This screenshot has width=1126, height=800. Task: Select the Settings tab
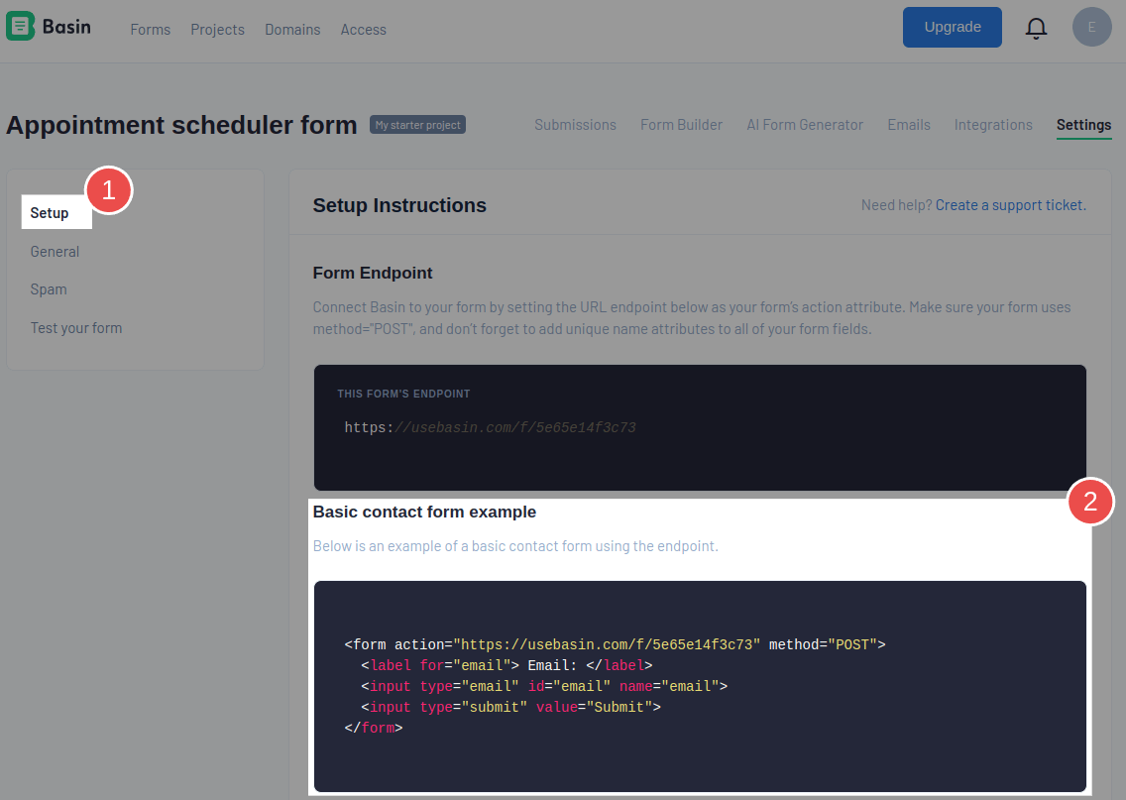pyautogui.click(x=1083, y=124)
